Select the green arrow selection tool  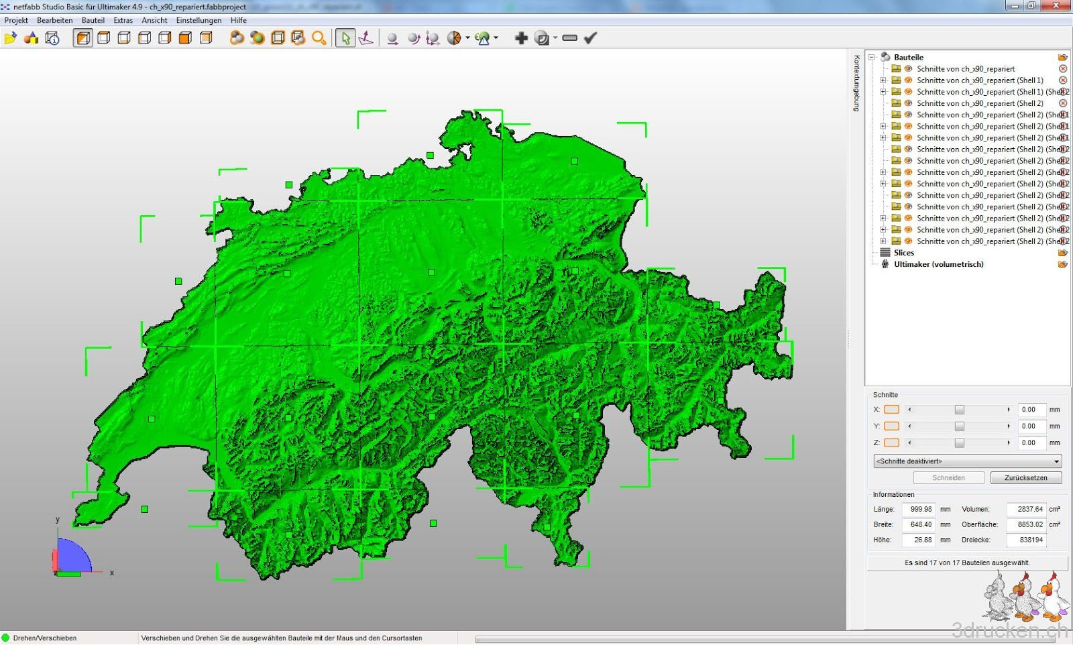click(x=345, y=38)
